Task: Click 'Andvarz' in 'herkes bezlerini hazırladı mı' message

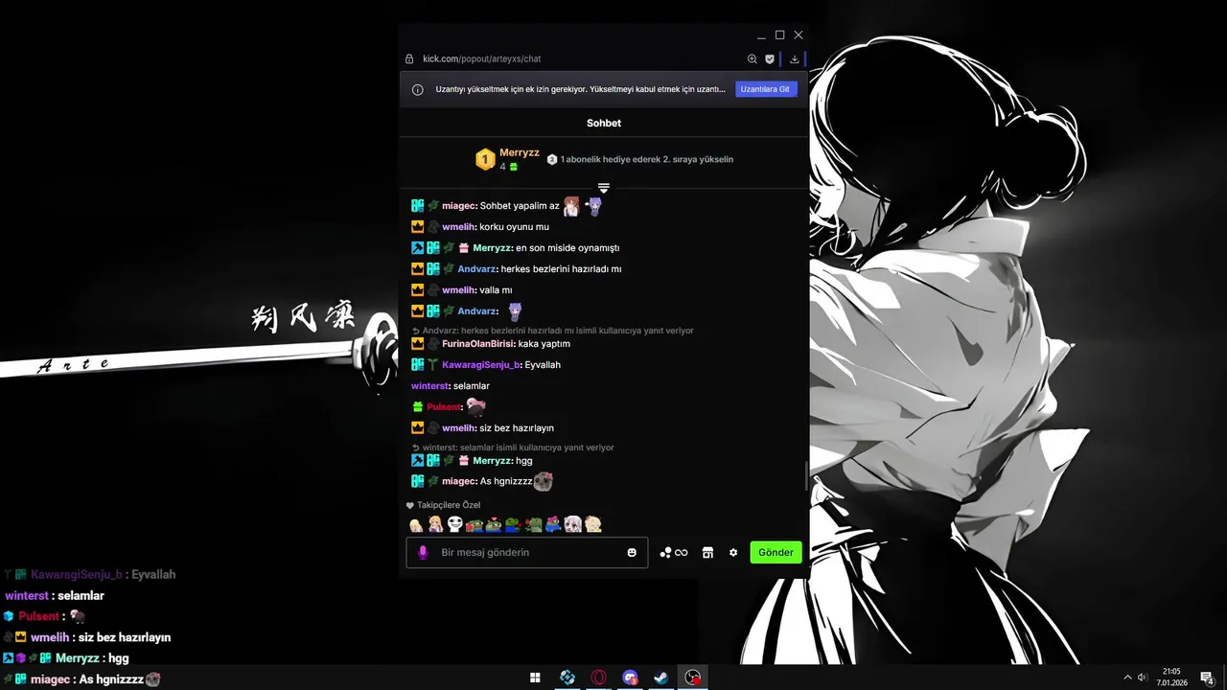Action: coord(477,269)
